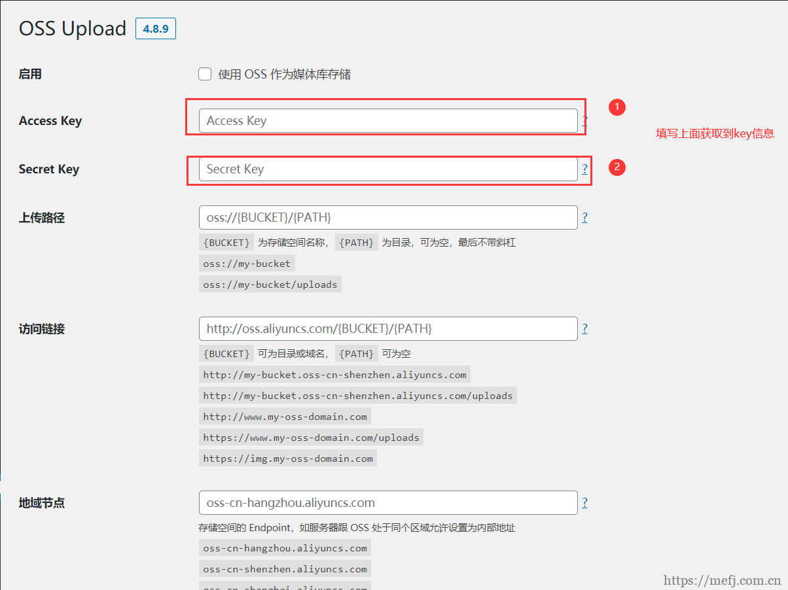Click the bold Secret Key row label
Screen dimensions: 788x590
pyautogui.click(x=49, y=169)
